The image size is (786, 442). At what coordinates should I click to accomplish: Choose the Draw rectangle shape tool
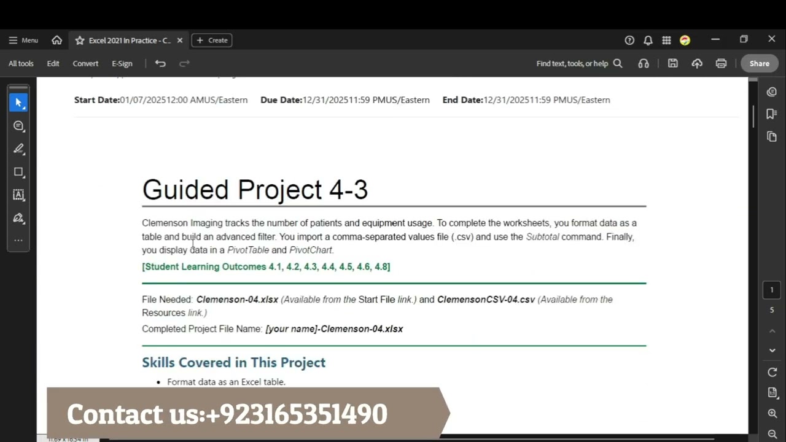(x=18, y=172)
